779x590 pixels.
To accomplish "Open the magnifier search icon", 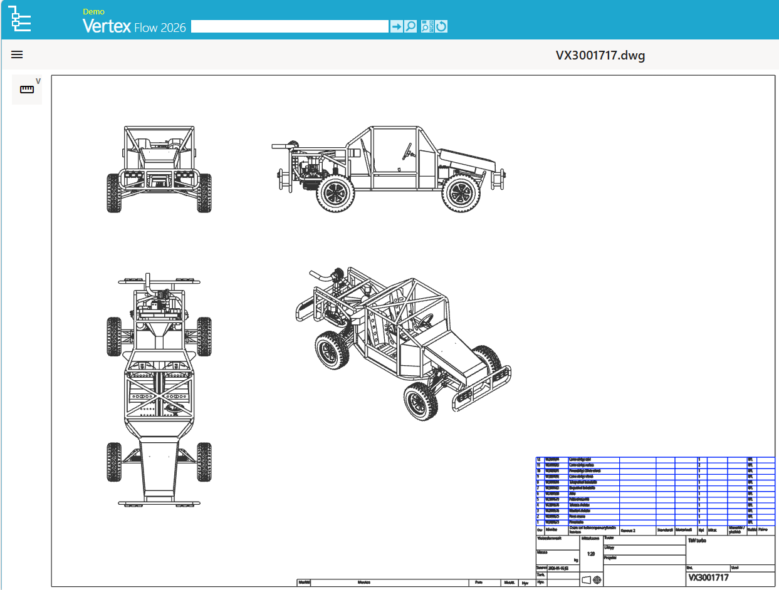I will [410, 26].
